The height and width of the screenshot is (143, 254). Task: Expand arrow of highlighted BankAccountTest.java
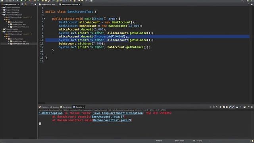coord(9,44)
